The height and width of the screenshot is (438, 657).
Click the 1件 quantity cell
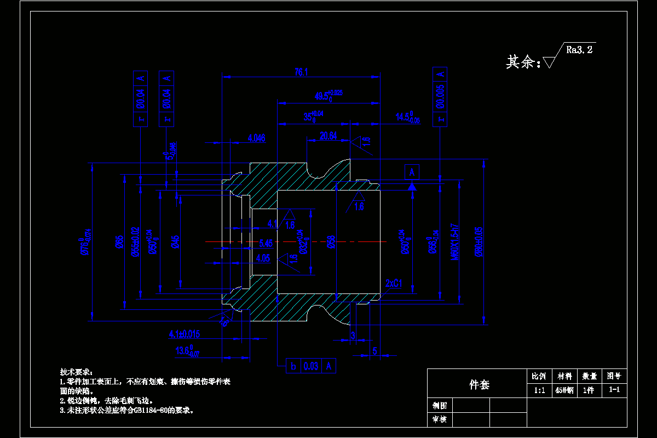click(x=589, y=390)
